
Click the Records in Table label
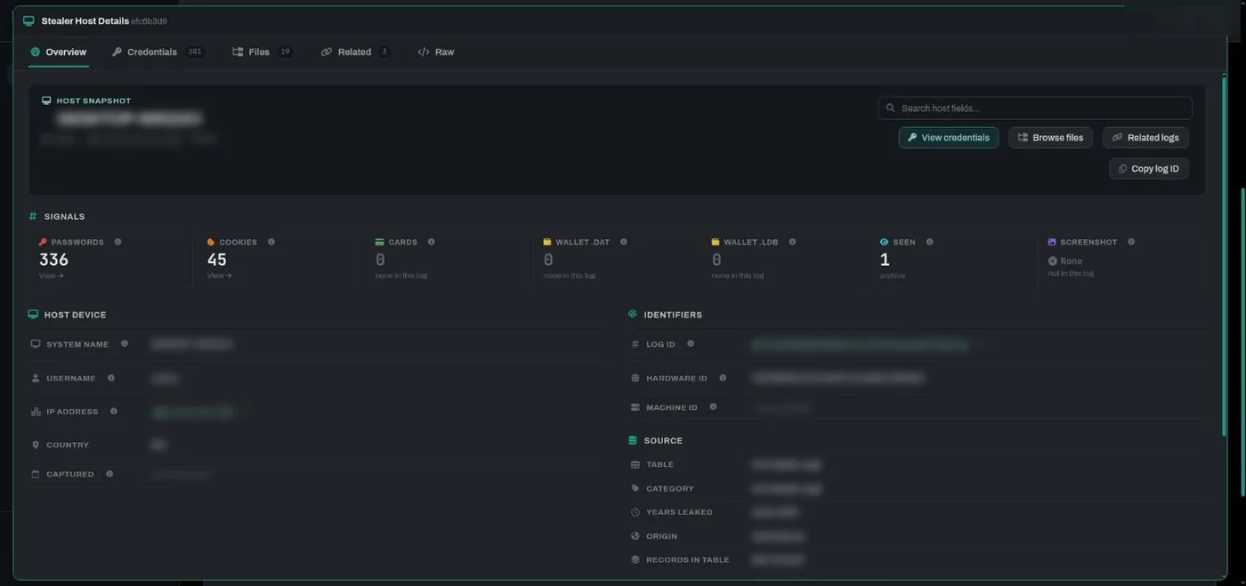point(688,559)
